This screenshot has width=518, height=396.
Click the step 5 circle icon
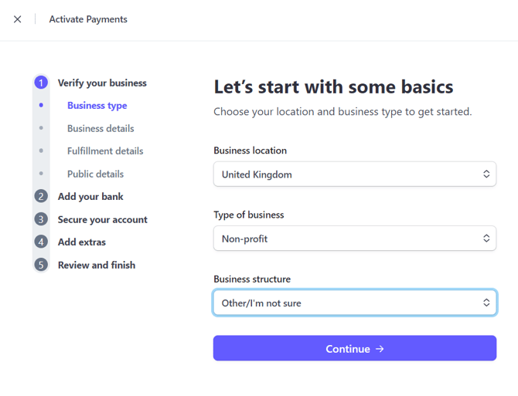click(41, 265)
